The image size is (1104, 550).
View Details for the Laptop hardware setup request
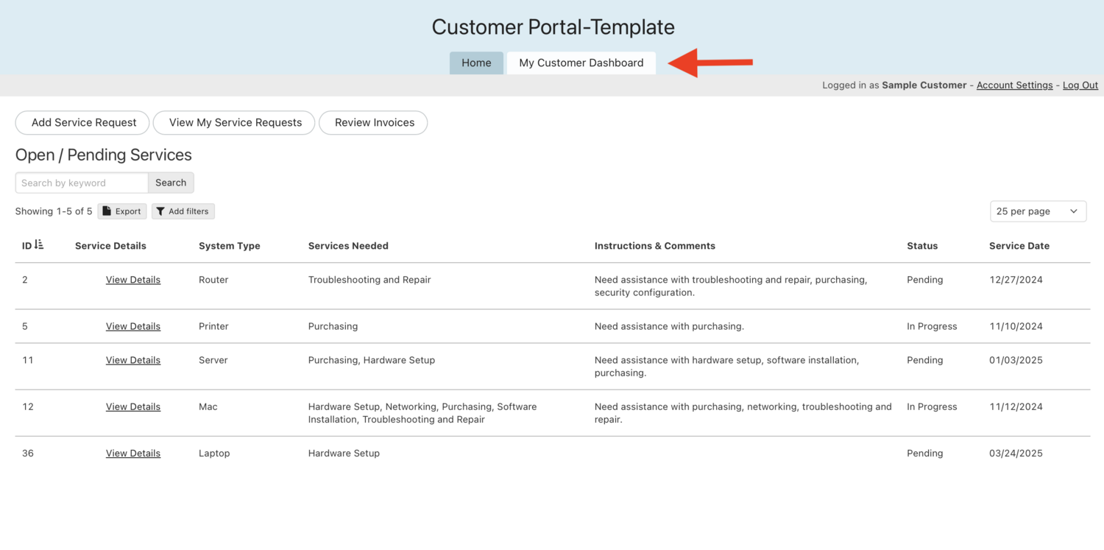[132, 453]
